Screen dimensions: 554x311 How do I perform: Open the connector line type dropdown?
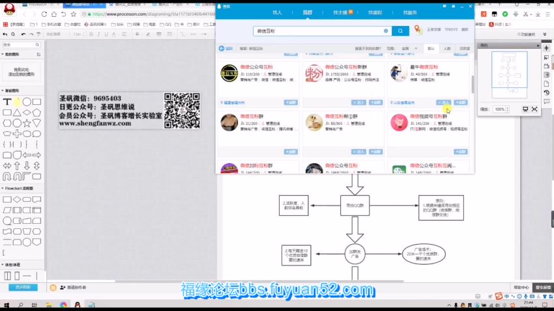point(182,34)
